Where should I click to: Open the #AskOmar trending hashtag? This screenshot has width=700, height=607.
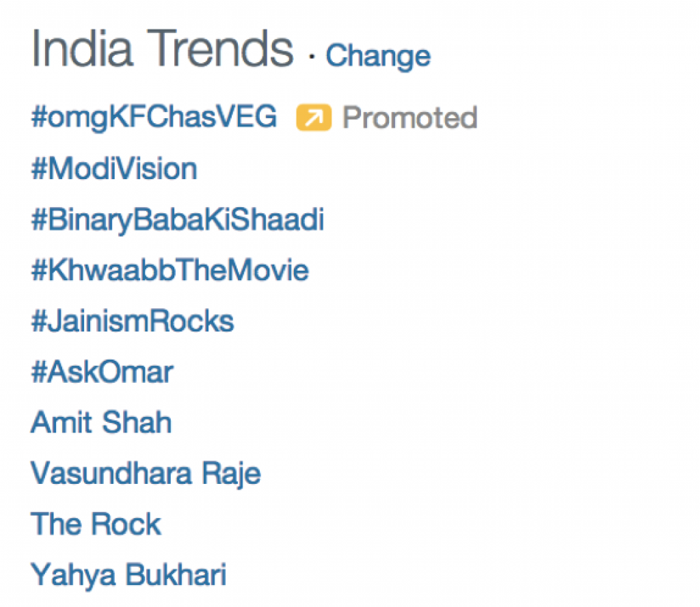point(102,373)
